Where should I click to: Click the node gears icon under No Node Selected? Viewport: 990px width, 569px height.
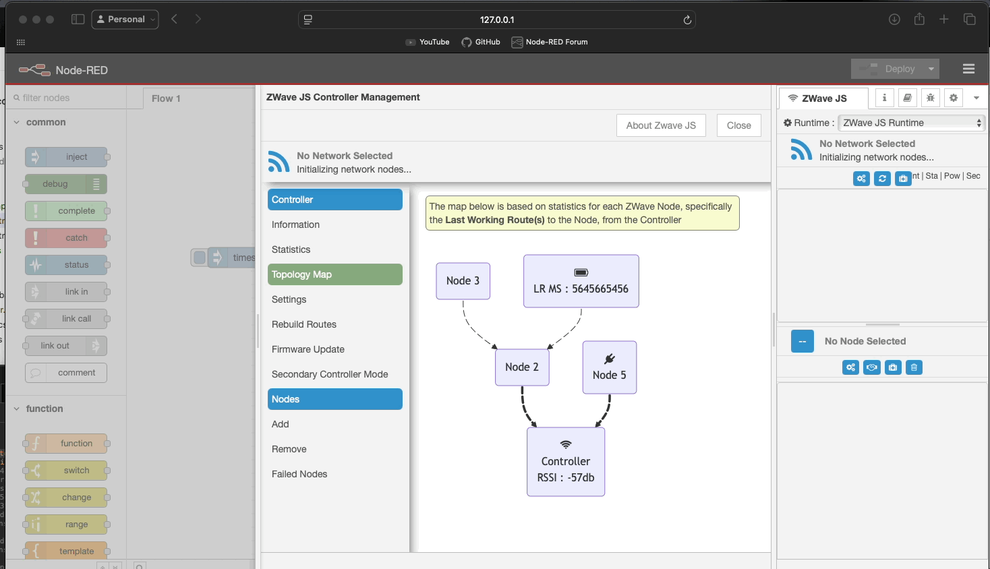pos(850,367)
